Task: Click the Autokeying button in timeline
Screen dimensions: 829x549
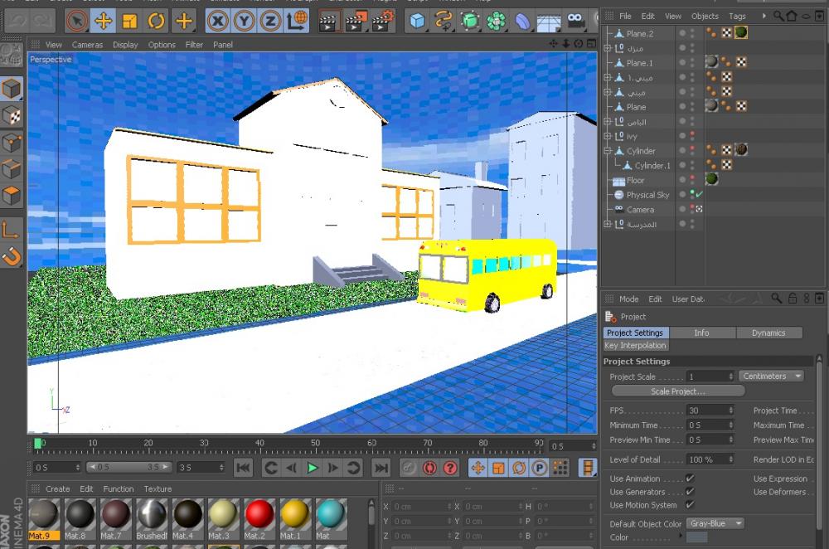Action: (429, 468)
